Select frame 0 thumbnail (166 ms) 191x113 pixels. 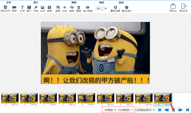tap(10, 98)
